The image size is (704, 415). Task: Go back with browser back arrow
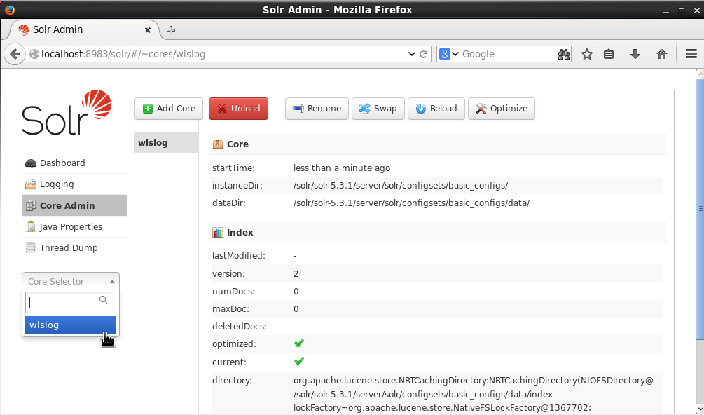coord(15,55)
